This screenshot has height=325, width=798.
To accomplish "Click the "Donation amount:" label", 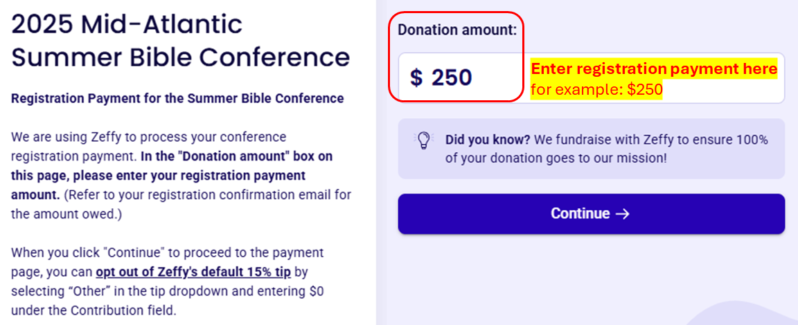I will point(456,30).
